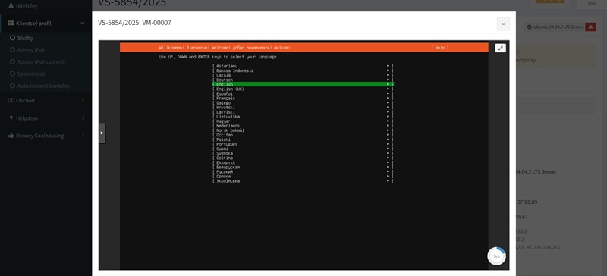
Task: Click Služby circle bullet icon
Action: tap(12, 39)
